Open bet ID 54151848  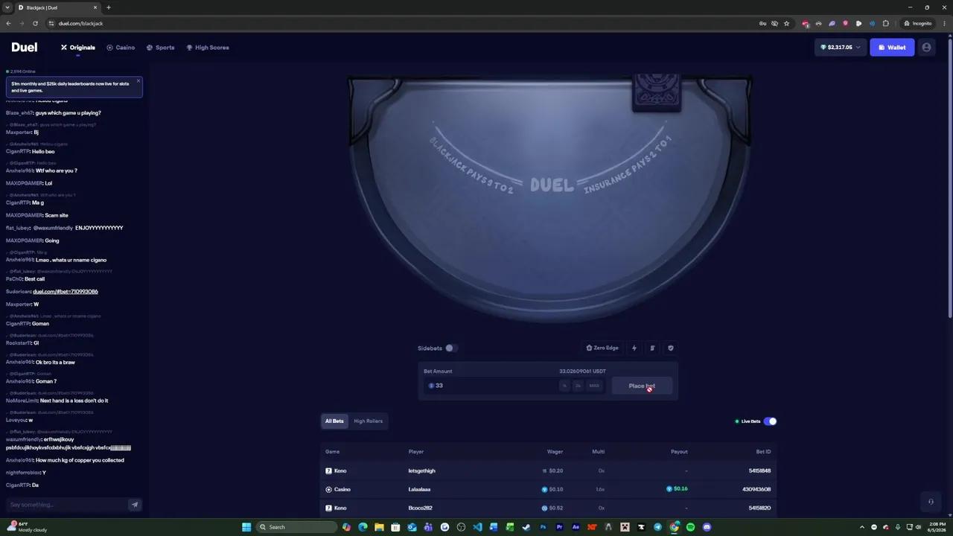click(759, 471)
